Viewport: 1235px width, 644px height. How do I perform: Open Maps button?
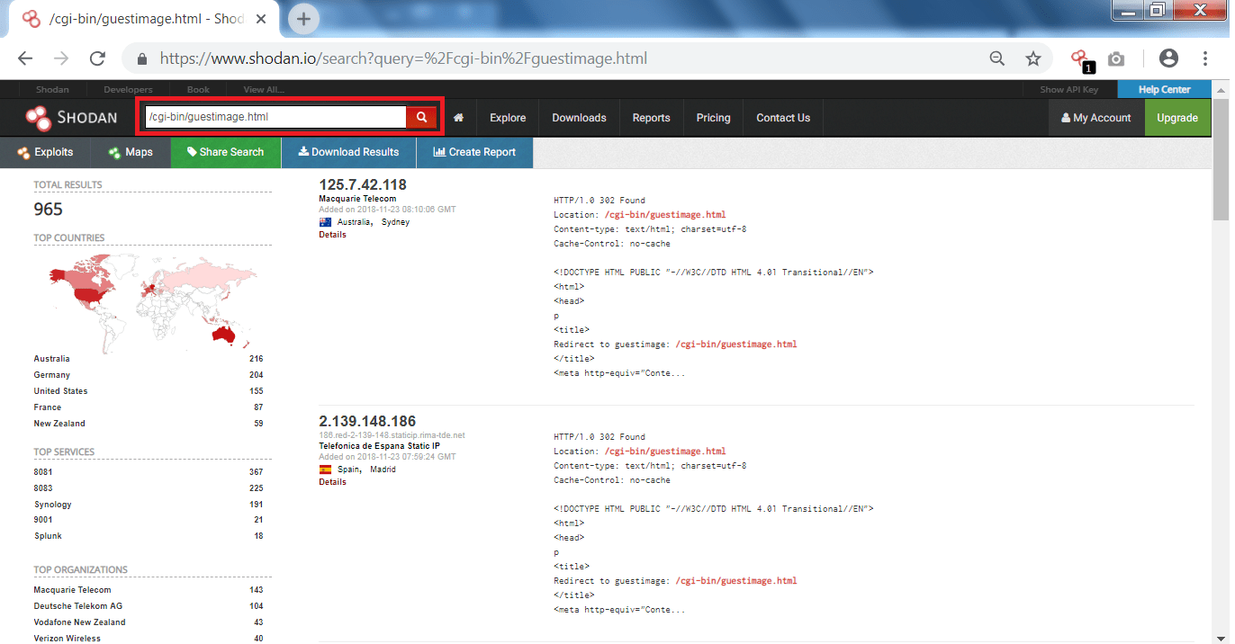pyautogui.click(x=131, y=152)
